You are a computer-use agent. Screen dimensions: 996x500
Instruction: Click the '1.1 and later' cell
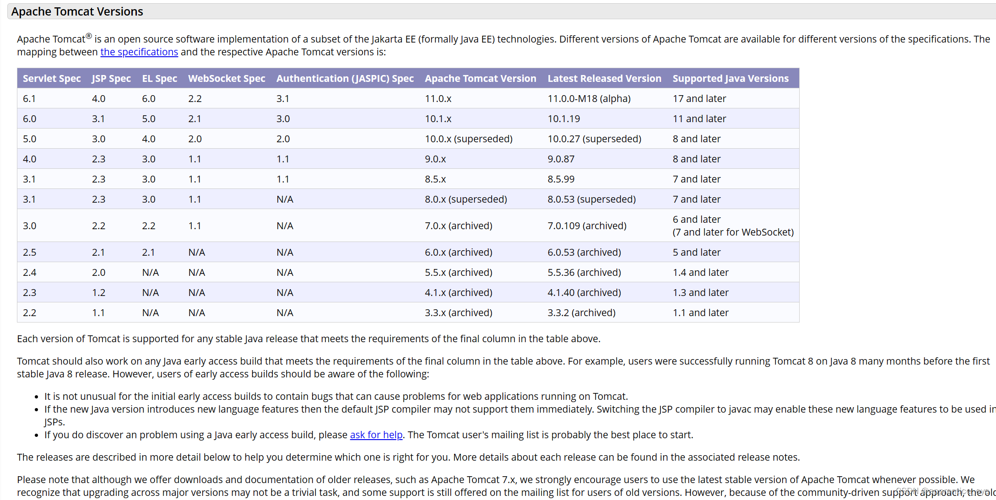click(701, 313)
